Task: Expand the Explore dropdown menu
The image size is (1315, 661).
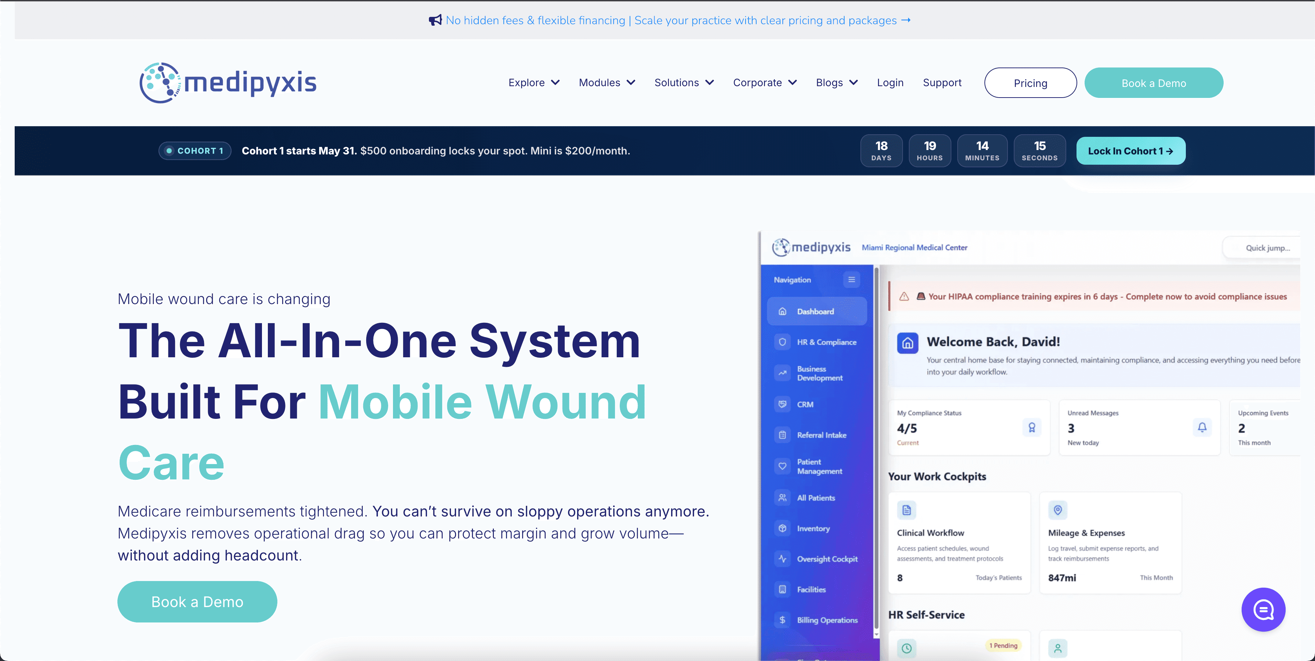Action: (x=534, y=83)
